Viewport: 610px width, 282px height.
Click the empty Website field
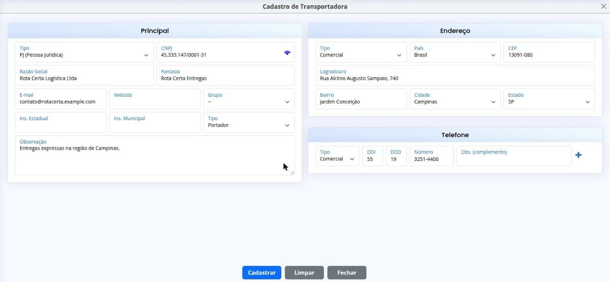tap(155, 99)
